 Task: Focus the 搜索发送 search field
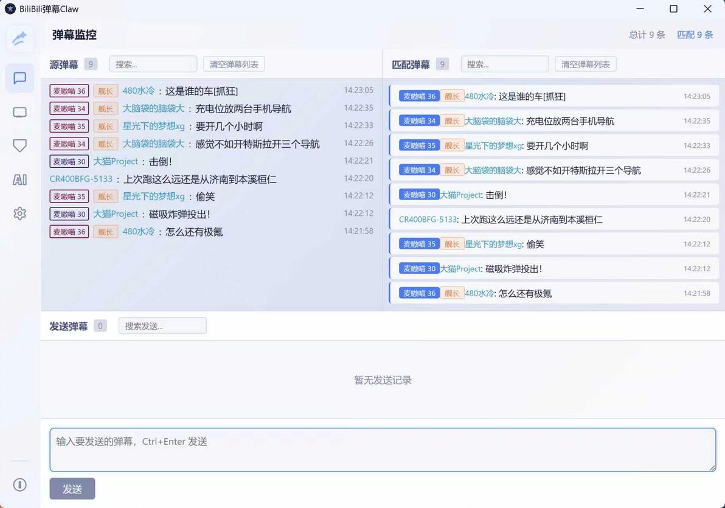coord(162,326)
